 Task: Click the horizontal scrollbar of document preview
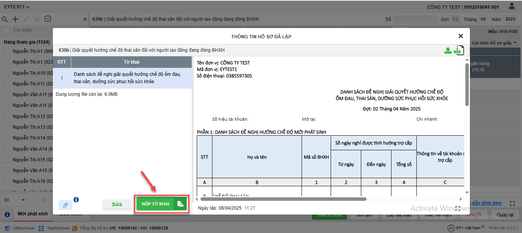pos(283,199)
